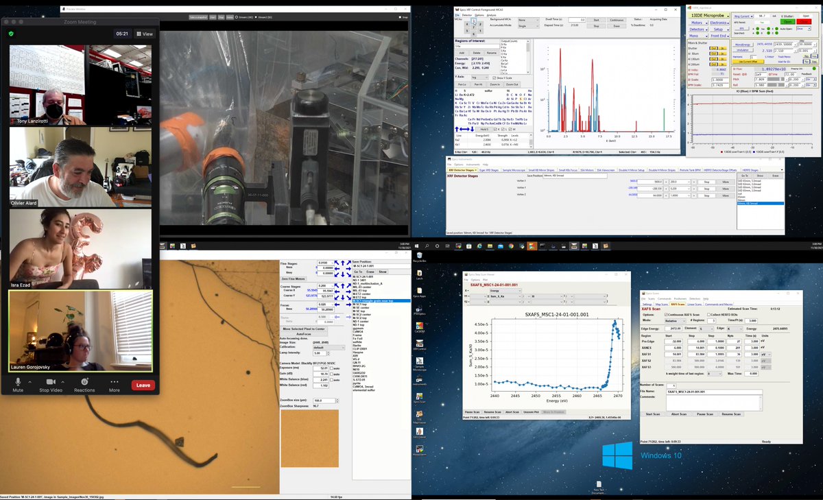Select Tony Lanzirotti video tile
This screenshot has height=500, width=823.
pos(80,86)
